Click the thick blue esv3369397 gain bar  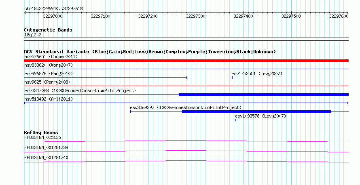pos(257,111)
